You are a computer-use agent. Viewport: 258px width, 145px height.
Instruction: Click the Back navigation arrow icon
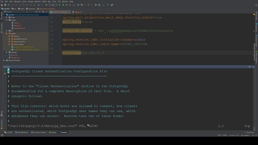(x=39, y=5)
